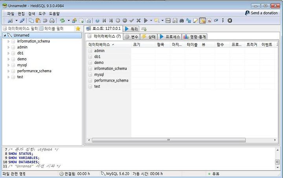Click the horizontal scrollbar in database grid
Image resolution: width=283 pixels, height=178 pixels.
click(169, 140)
